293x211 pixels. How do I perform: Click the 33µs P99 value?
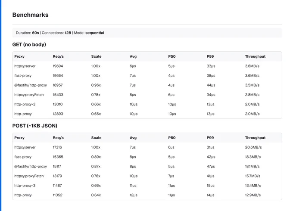coord(211,66)
